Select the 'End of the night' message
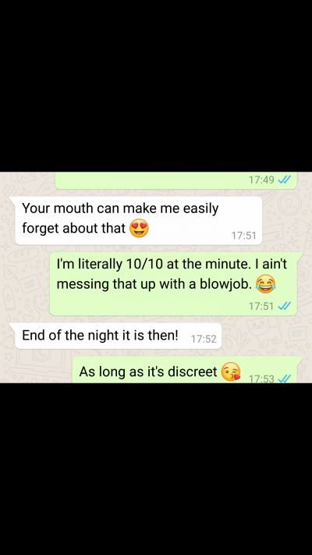The height and width of the screenshot is (555, 312). (118, 336)
